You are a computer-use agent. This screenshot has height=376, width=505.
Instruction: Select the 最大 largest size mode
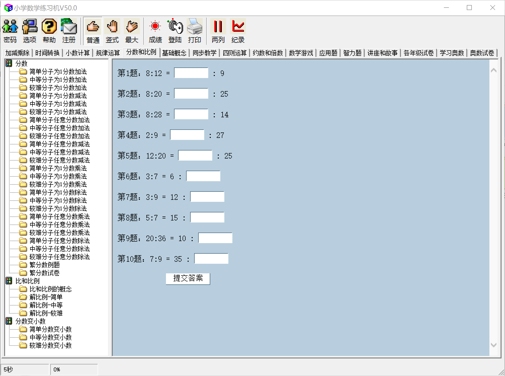click(132, 31)
